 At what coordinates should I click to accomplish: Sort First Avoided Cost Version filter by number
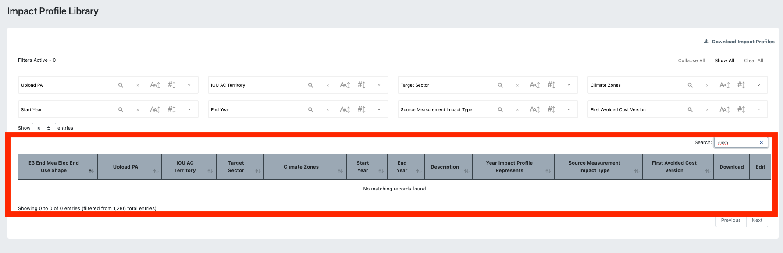tap(741, 109)
